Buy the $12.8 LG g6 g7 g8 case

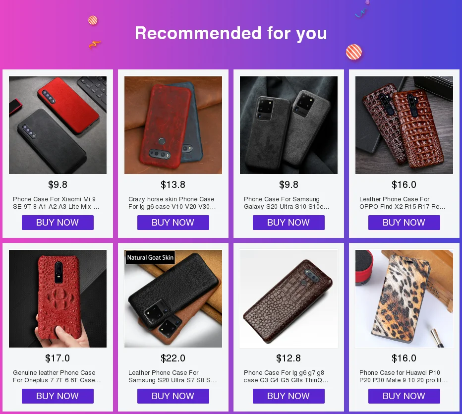pos(289,396)
